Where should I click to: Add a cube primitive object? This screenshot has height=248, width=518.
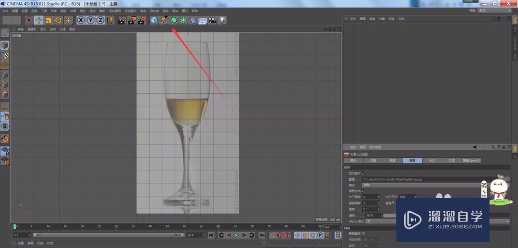click(x=154, y=20)
